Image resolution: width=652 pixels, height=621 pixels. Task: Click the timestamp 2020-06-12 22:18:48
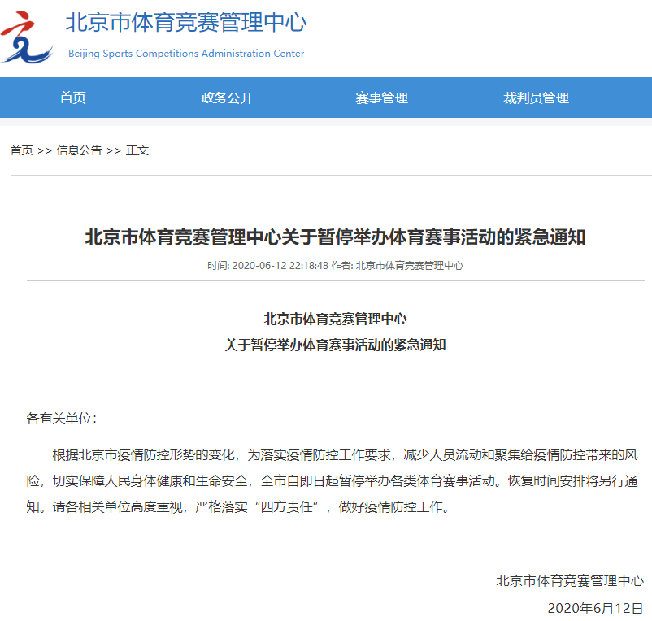[280, 266]
